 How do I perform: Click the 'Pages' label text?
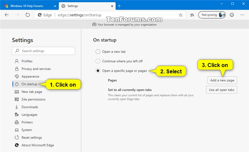point(112,80)
